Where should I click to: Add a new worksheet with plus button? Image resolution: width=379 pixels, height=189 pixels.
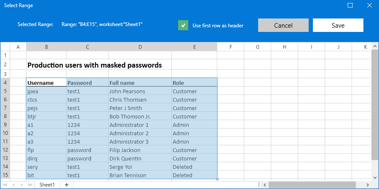[67, 185]
